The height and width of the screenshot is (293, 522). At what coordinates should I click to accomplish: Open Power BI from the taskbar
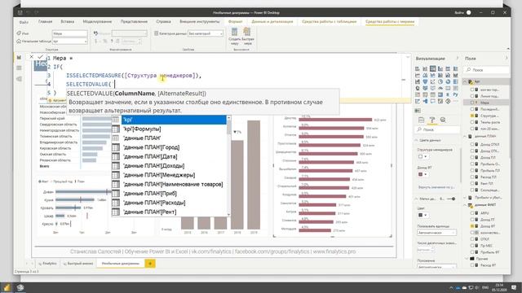pyautogui.click(x=7, y=287)
